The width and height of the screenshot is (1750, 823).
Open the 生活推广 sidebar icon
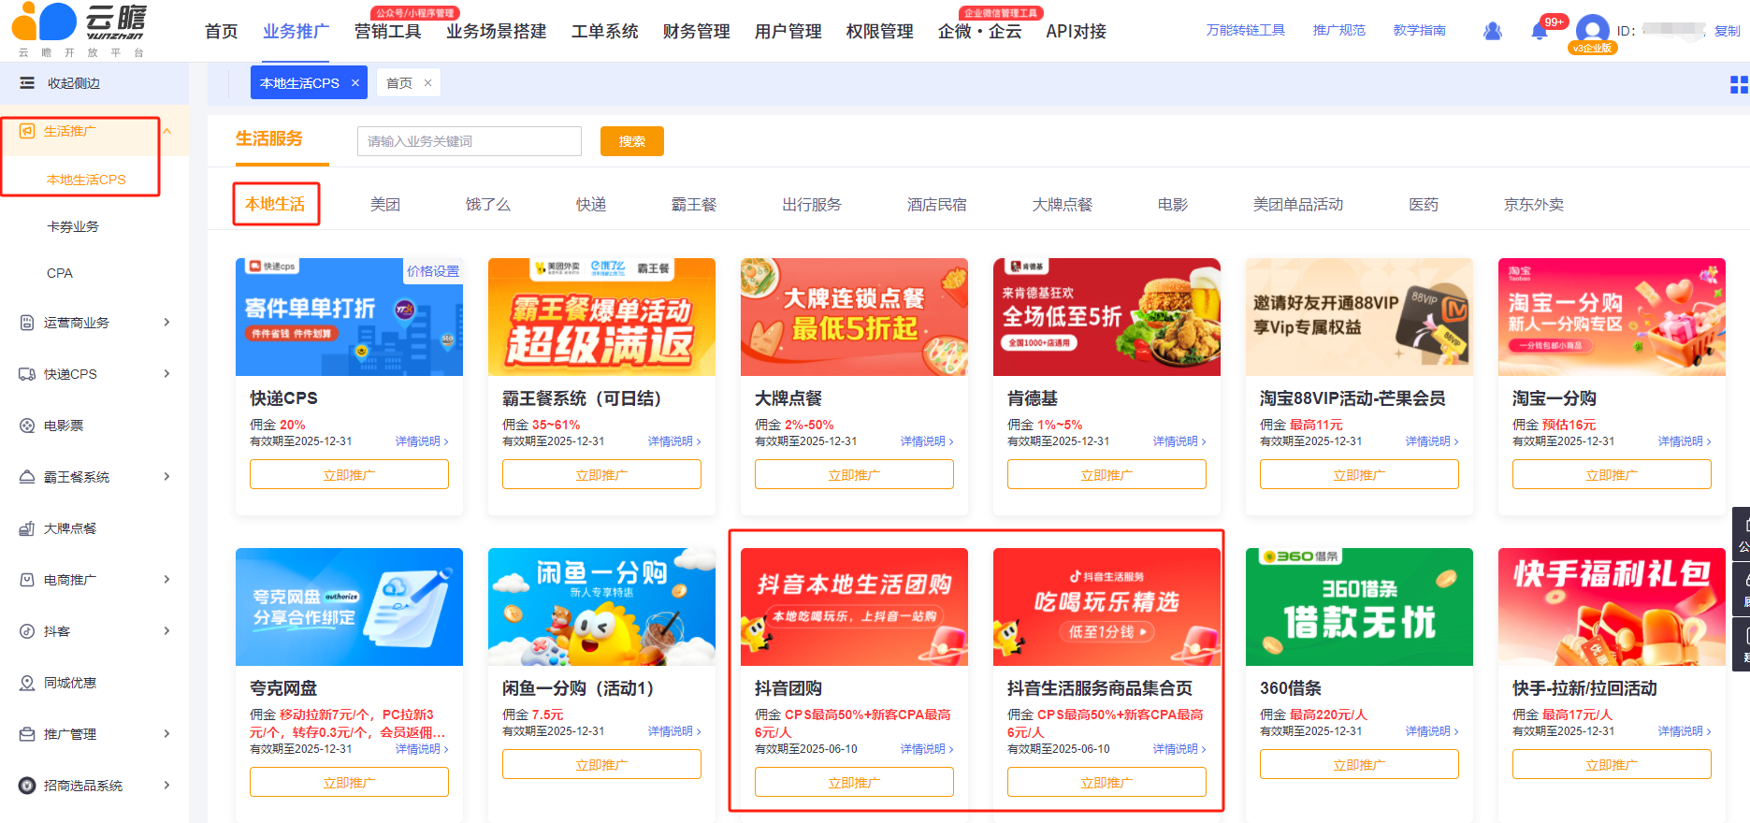(x=27, y=131)
